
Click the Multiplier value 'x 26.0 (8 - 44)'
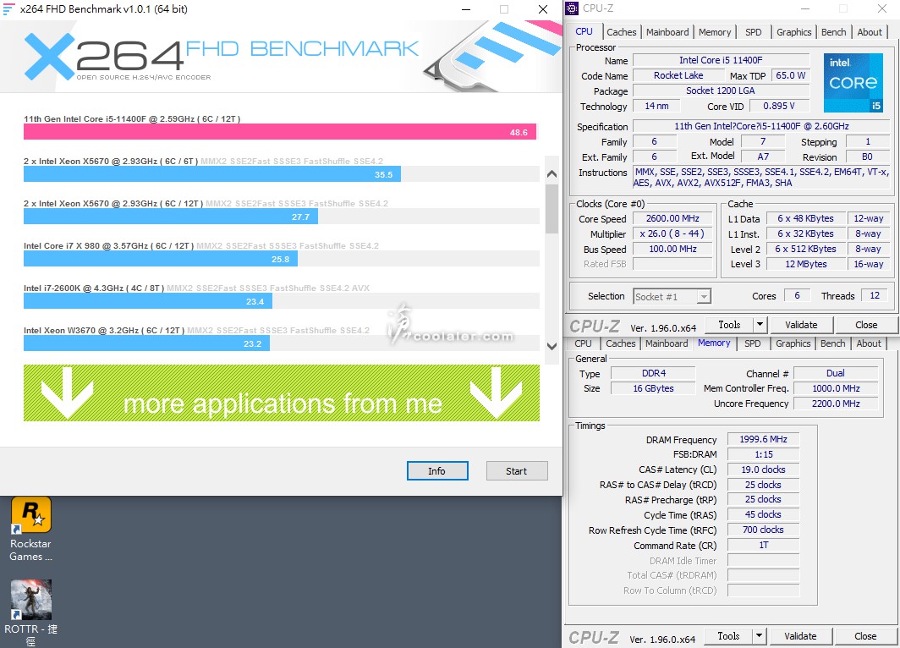[672, 233]
